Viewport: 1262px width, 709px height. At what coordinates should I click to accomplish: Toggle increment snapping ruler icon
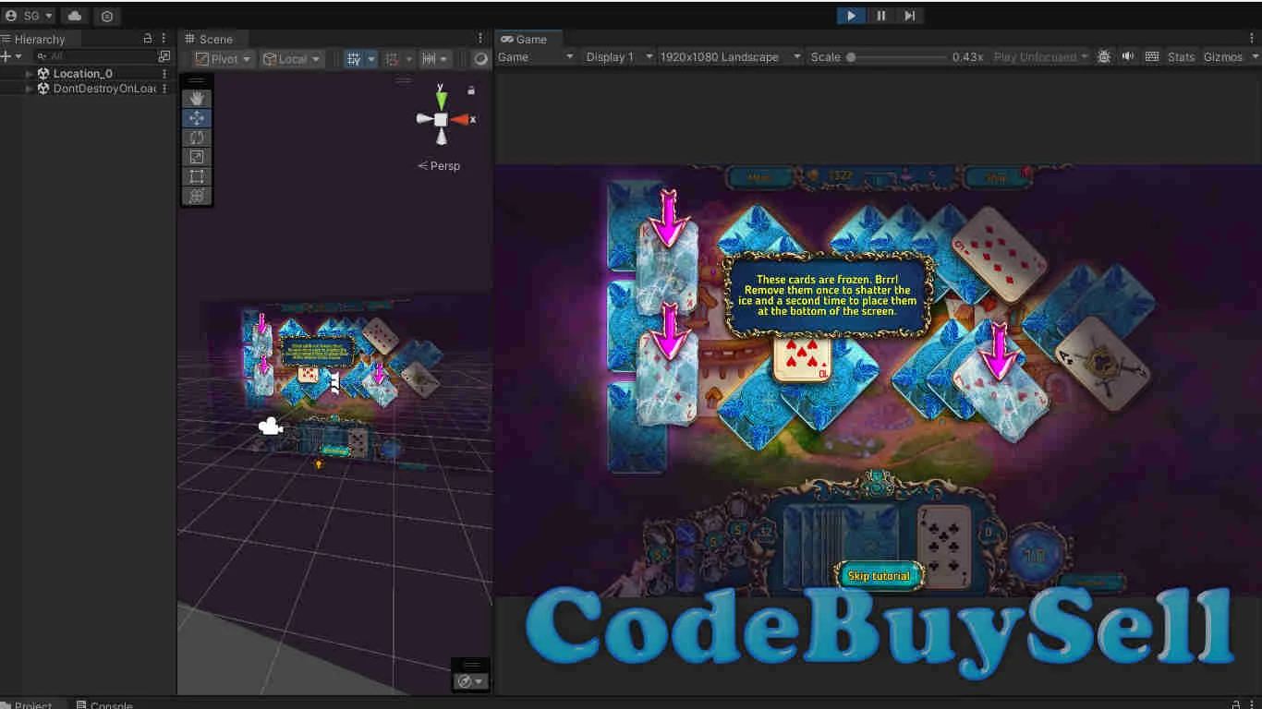(429, 58)
